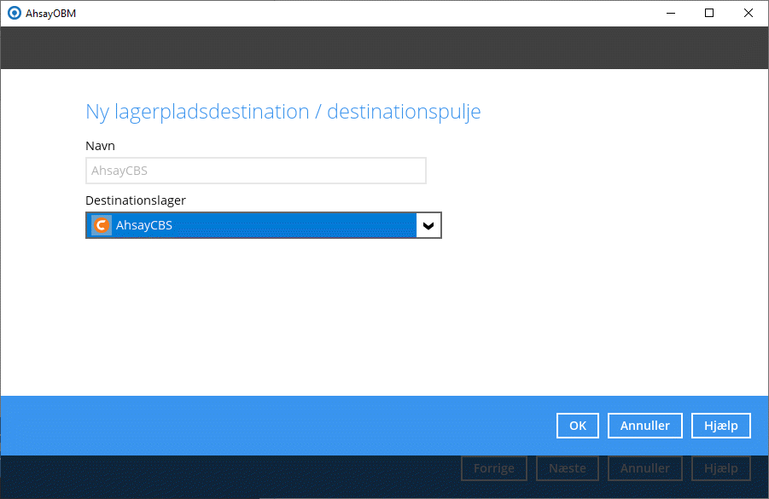Maximize the AhsayOBM window
769x499 pixels.
coord(708,14)
